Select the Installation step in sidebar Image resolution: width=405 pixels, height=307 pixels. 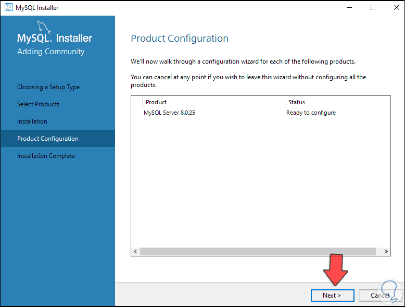32,121
